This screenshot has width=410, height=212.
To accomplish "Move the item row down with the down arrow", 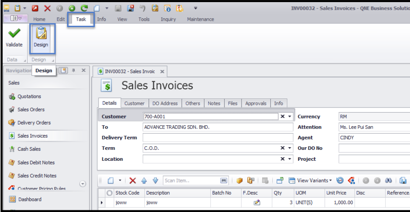I will point(155,181).
